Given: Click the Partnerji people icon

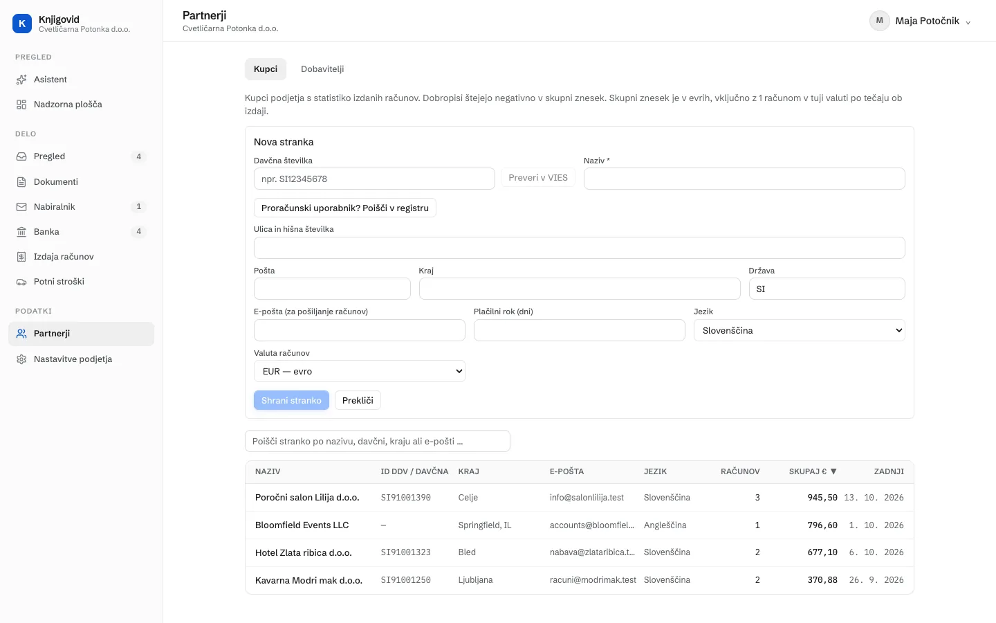Looking at the screenshot, I should coord(21,334).
